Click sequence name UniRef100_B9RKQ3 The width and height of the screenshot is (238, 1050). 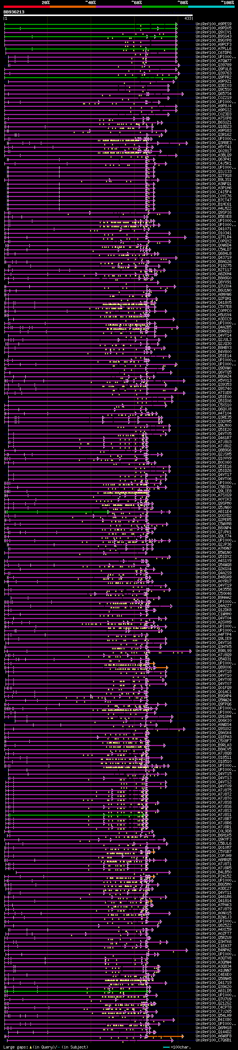[x=213, y=332]
